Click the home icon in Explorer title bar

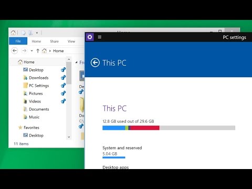click(13, 33)
